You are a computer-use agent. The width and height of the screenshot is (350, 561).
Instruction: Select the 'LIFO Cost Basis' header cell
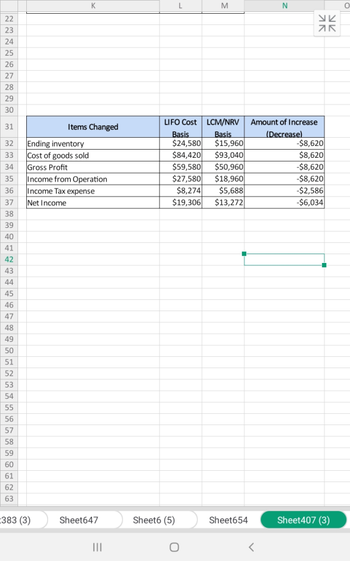(181, 126)
